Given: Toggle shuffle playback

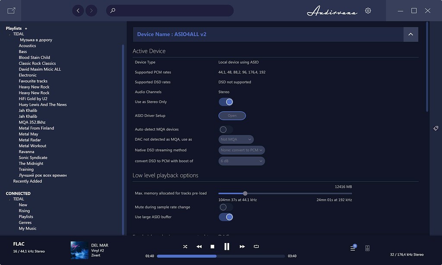Looking at the screenshot, I should tap(185, 246).
